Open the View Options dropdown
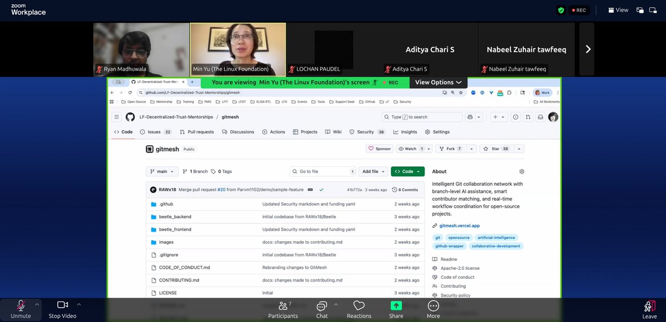The image size is (666, 322). 438,82
